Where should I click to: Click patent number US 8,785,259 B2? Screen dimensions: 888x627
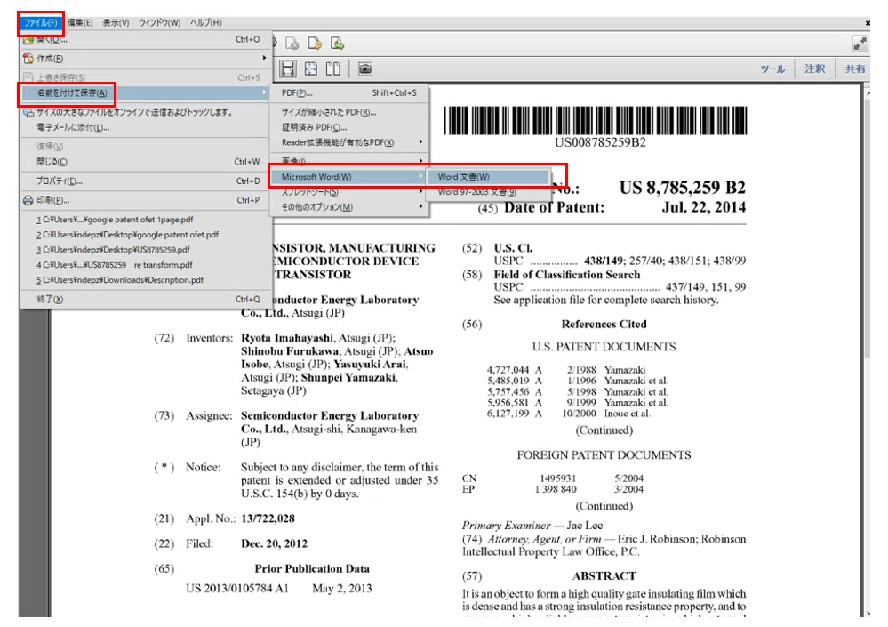[x=683, y=188]
